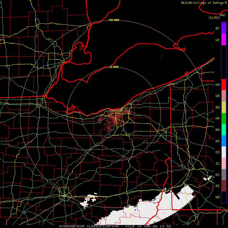Click the "HR" legend label text

click(217, 119)
